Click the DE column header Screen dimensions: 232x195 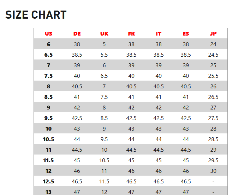click(77, 34)
